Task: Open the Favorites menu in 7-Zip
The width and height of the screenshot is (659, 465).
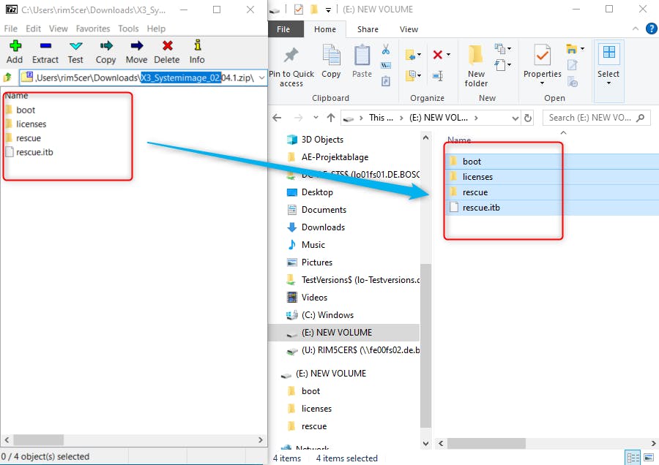Action: [93, 29]
